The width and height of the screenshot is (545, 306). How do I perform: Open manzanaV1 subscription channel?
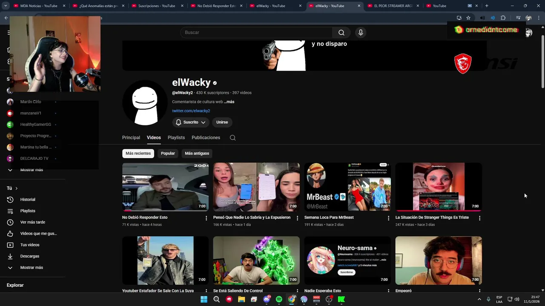pyautogui.click(x=31, y=113)
